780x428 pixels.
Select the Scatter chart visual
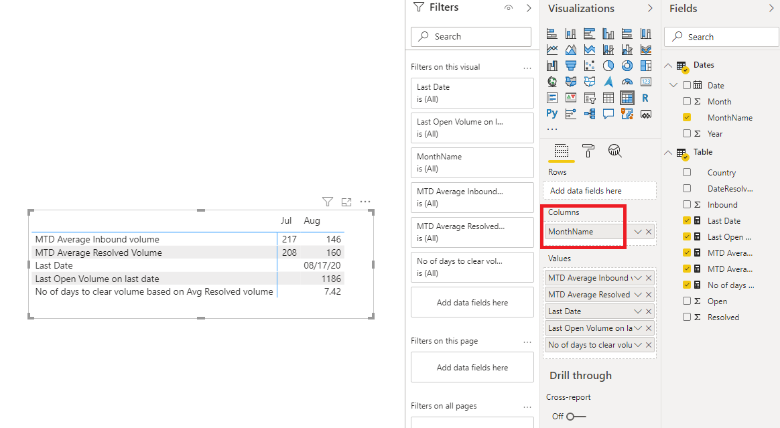(590, 66)
